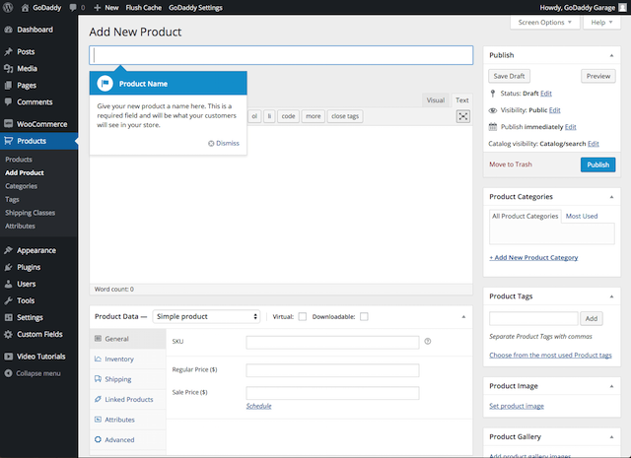Collapse the Product Image box arrow

[x=611, y=386]
